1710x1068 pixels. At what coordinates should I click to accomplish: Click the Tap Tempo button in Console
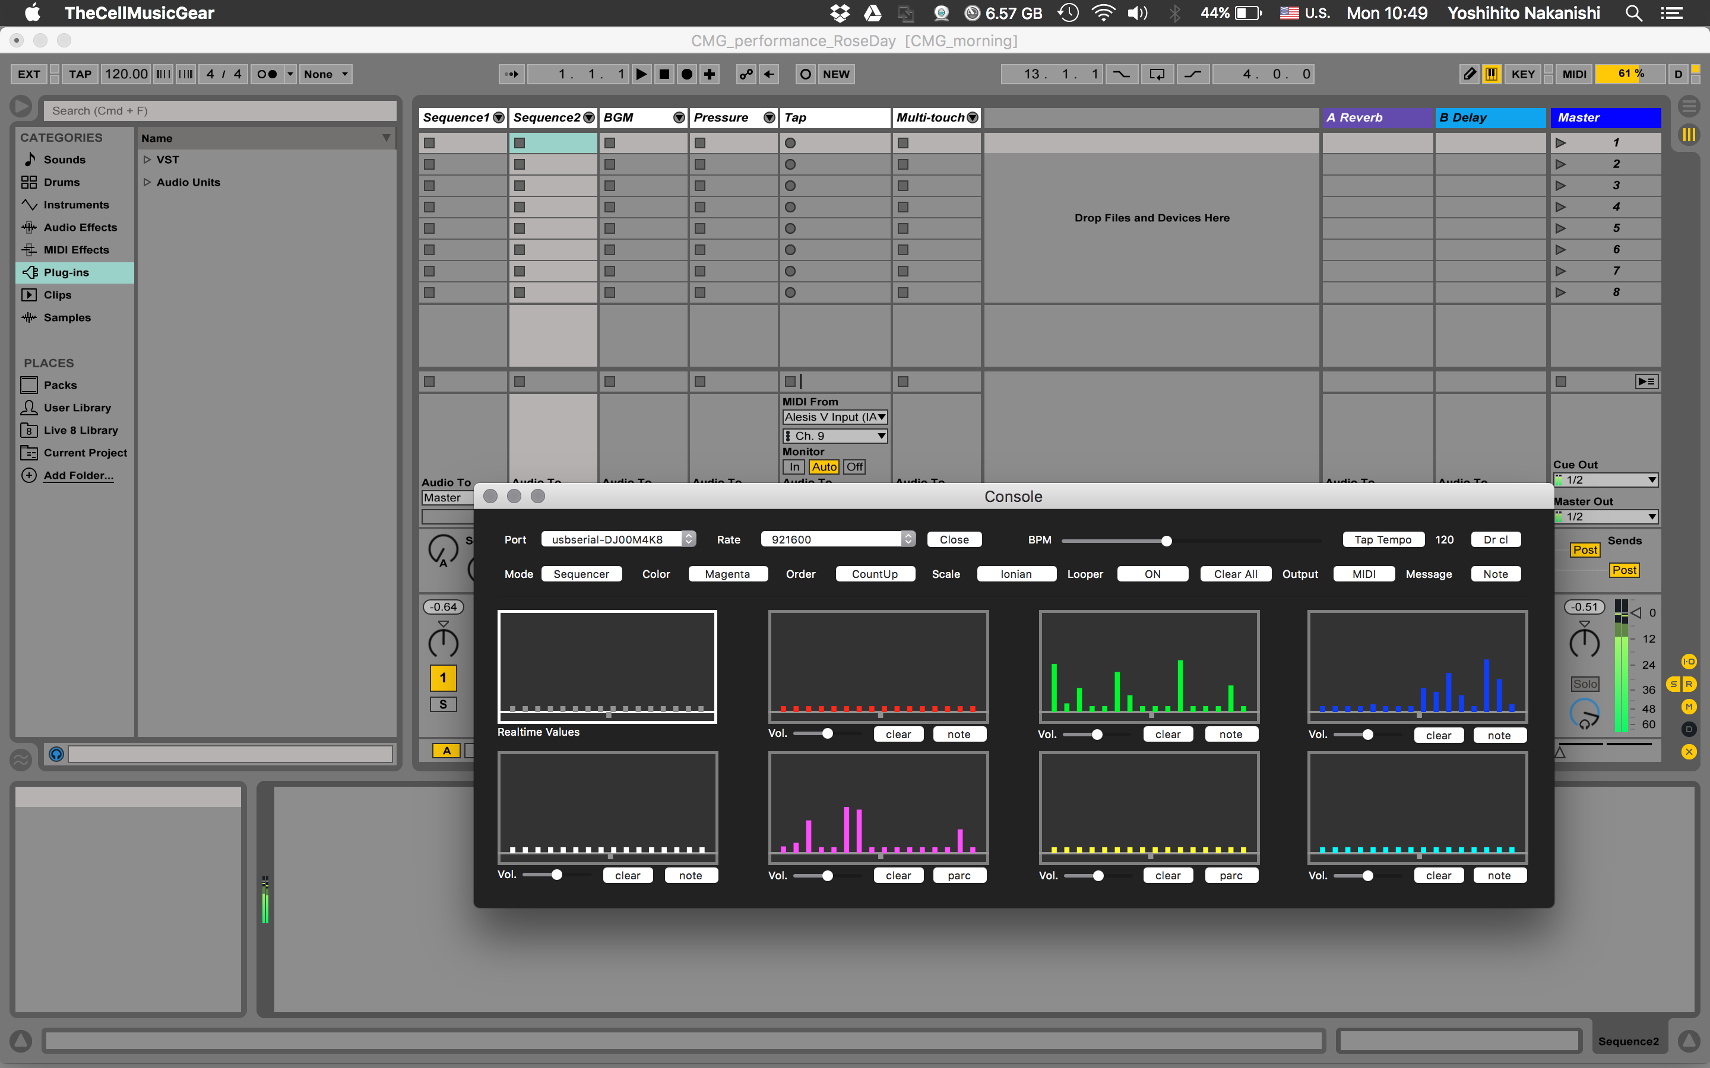[1383, 540]
